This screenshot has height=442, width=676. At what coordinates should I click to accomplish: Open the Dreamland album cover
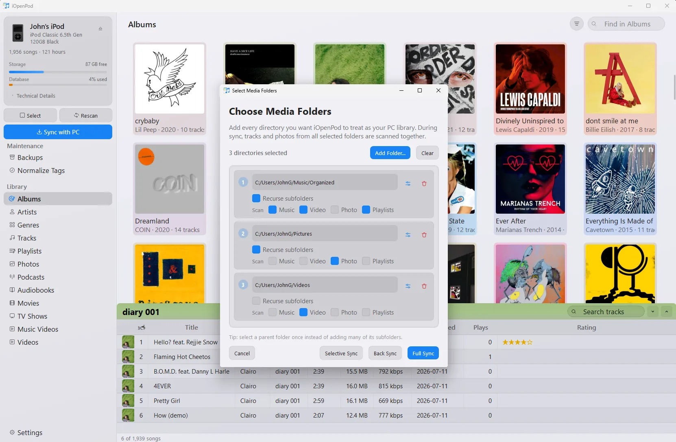pyautogui.click(x=170, y=179)
